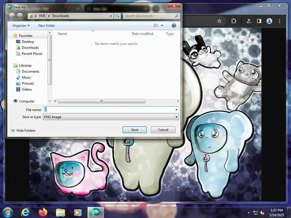
Task: Select Favorites in the navigation pane
Action: tap(26, 35)
